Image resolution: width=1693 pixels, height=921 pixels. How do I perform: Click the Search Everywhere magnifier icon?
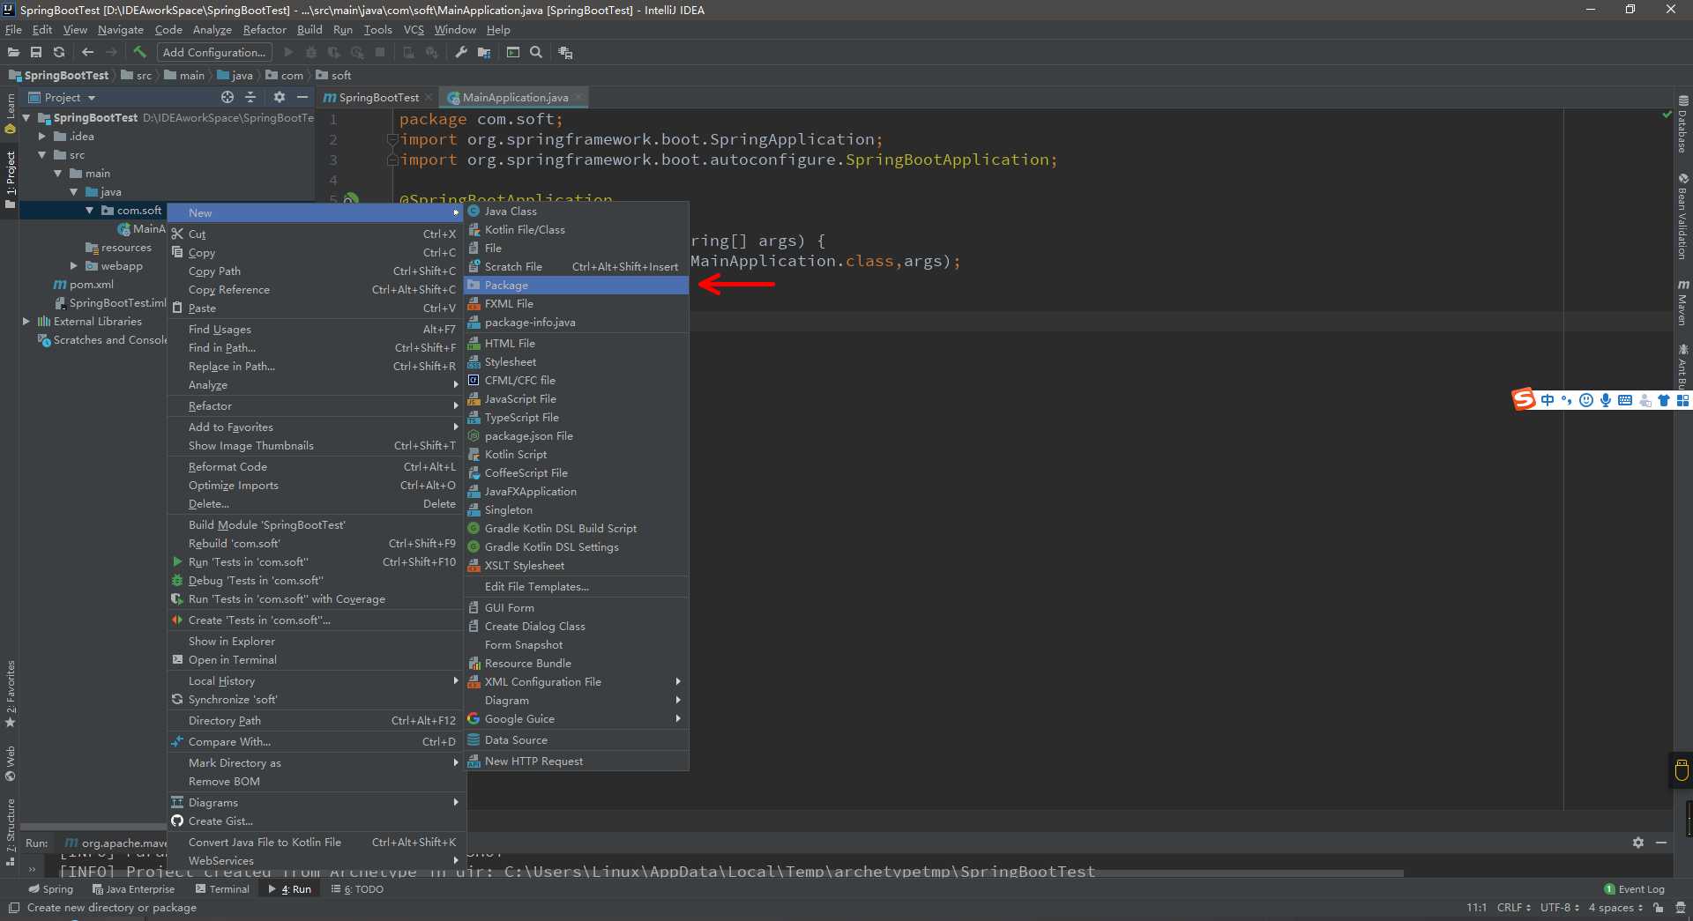[536, 53]
